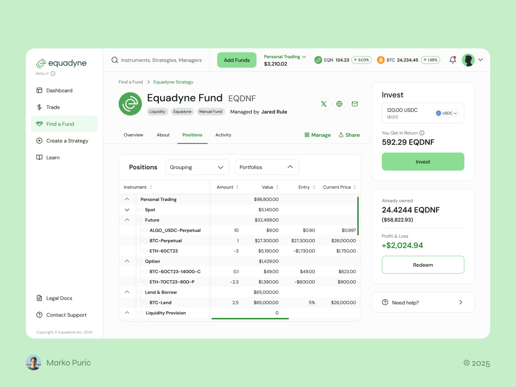This screenshot has height=387, width=516.
Task: Click the Equadyne logo in the sidebar
Action: point(61,63)
